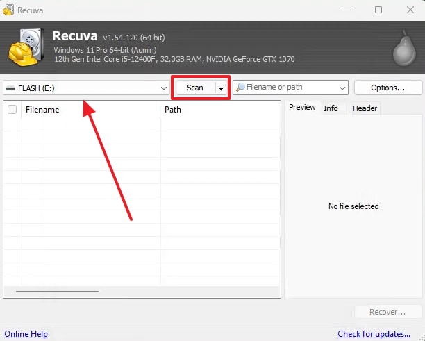Click the Filename or path input field
The width and height of the screenshot is (425, 341).
[x=290, y=88]
